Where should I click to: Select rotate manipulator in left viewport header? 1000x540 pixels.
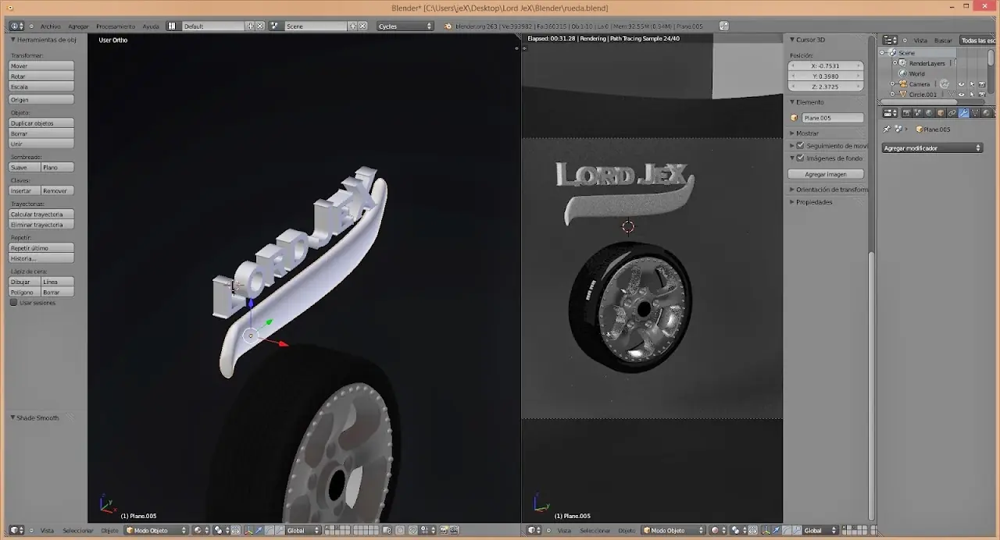pyautogui.click(x=269, y=531)
